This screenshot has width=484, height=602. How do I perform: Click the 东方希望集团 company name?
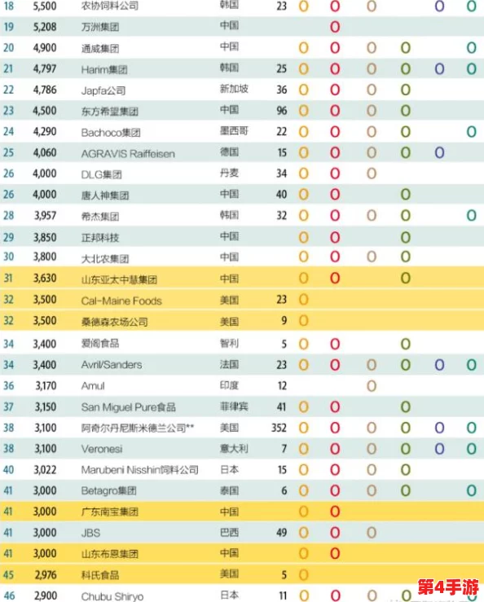(109, 112)
